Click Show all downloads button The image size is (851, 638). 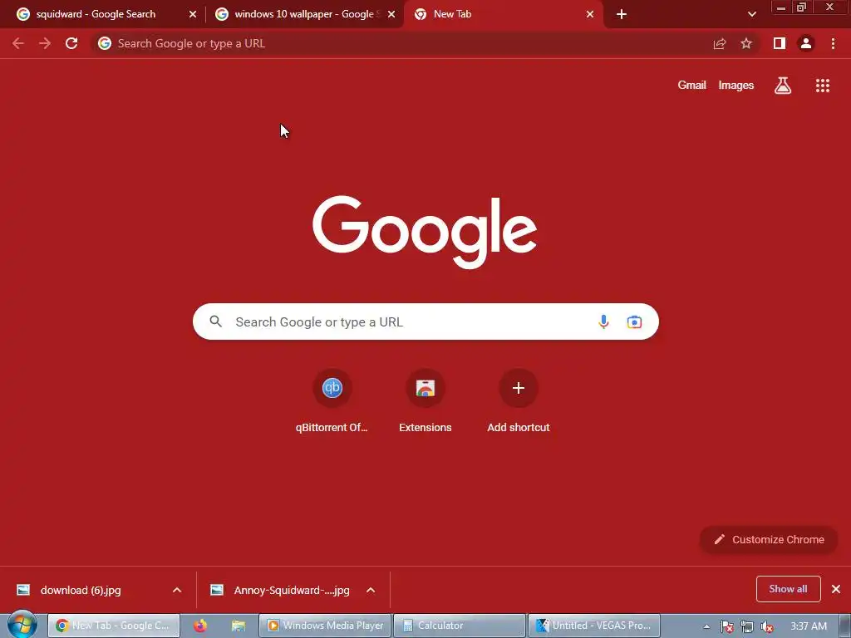[788, 589]
